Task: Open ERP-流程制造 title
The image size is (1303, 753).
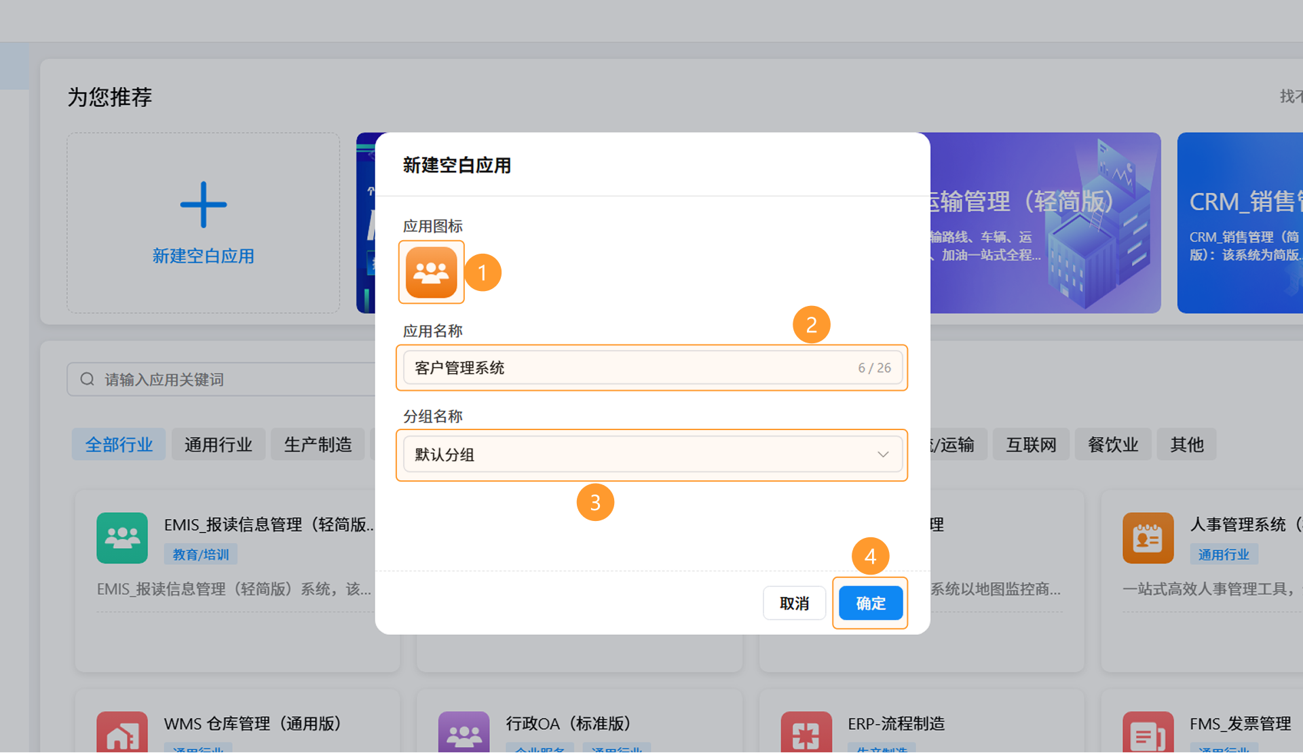Action: click(x=896, y=724)
